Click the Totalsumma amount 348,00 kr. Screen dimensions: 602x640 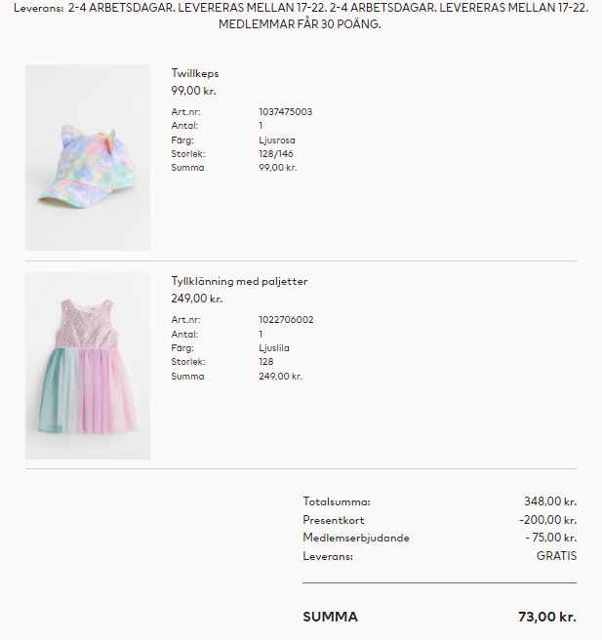tap(550, 501)
